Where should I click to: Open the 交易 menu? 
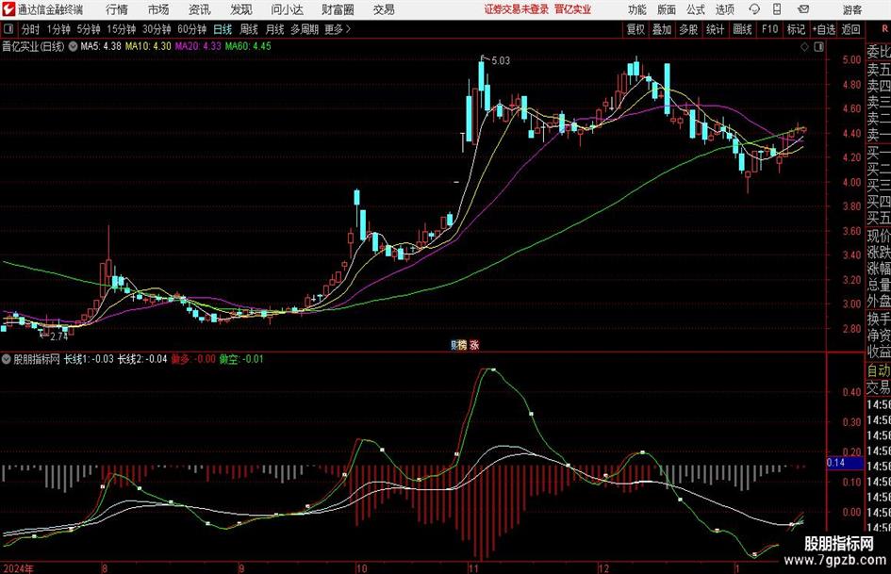tap(384, 9)
